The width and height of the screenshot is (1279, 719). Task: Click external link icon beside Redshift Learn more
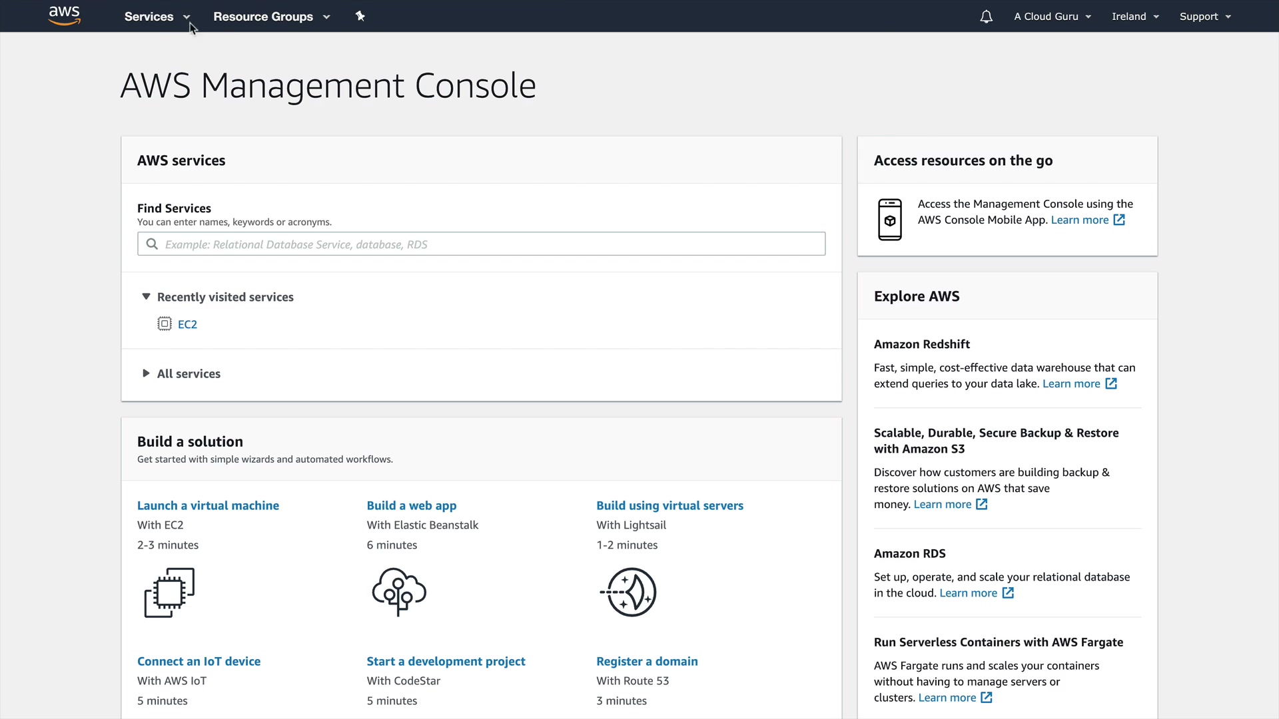[1111, 383]
